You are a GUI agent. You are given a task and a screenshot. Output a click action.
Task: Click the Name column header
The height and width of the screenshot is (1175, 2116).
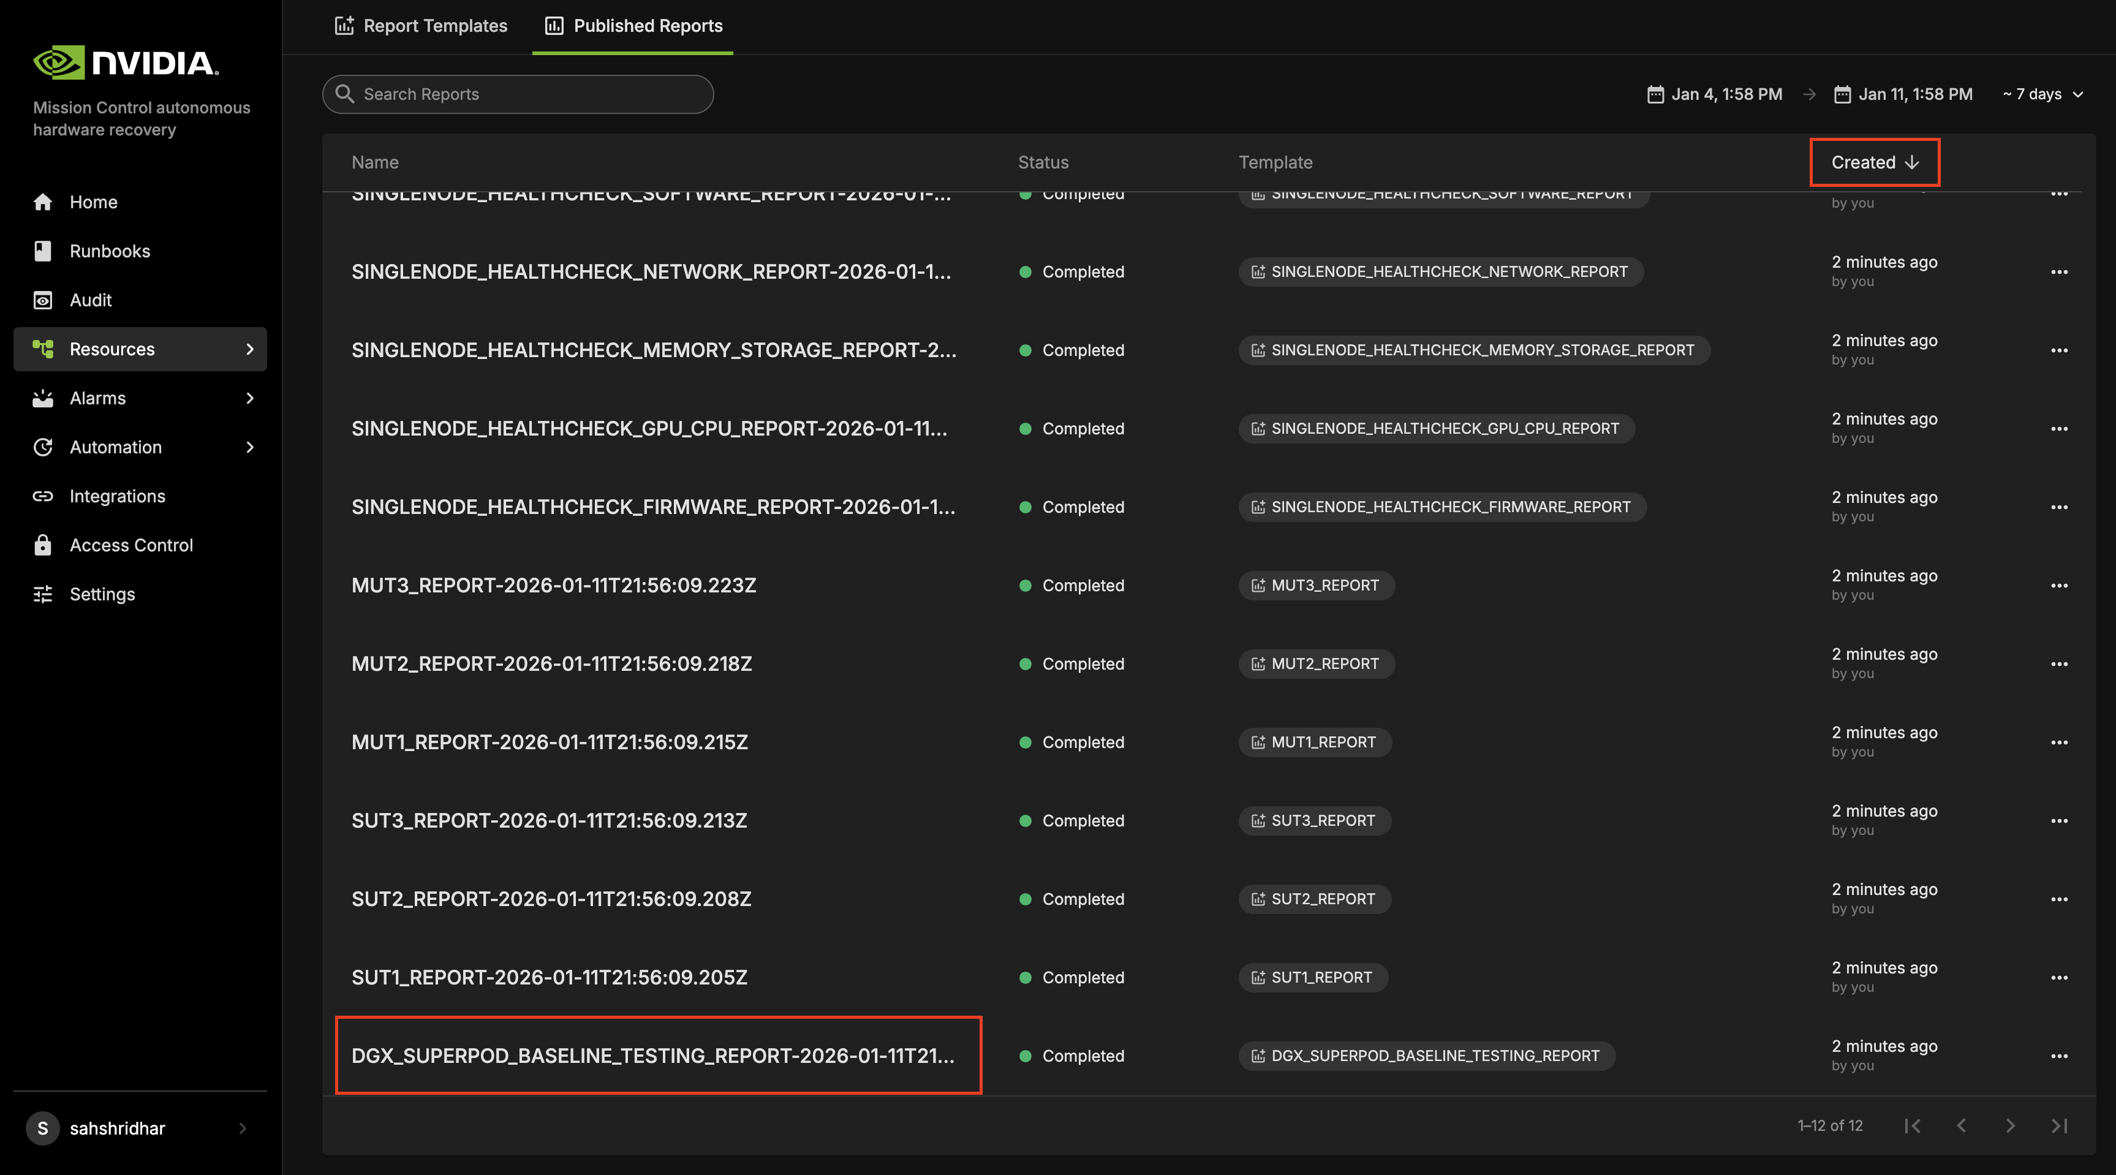tap(374, 163)
